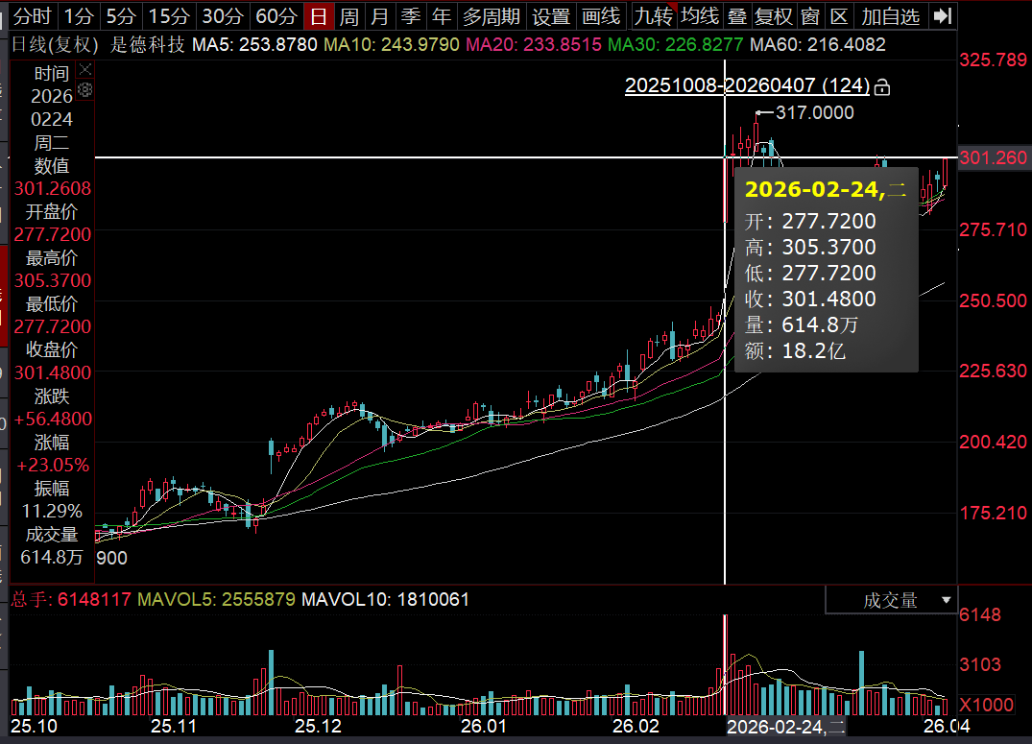Click the 317.0000 high price marker

tap(815, 112)
